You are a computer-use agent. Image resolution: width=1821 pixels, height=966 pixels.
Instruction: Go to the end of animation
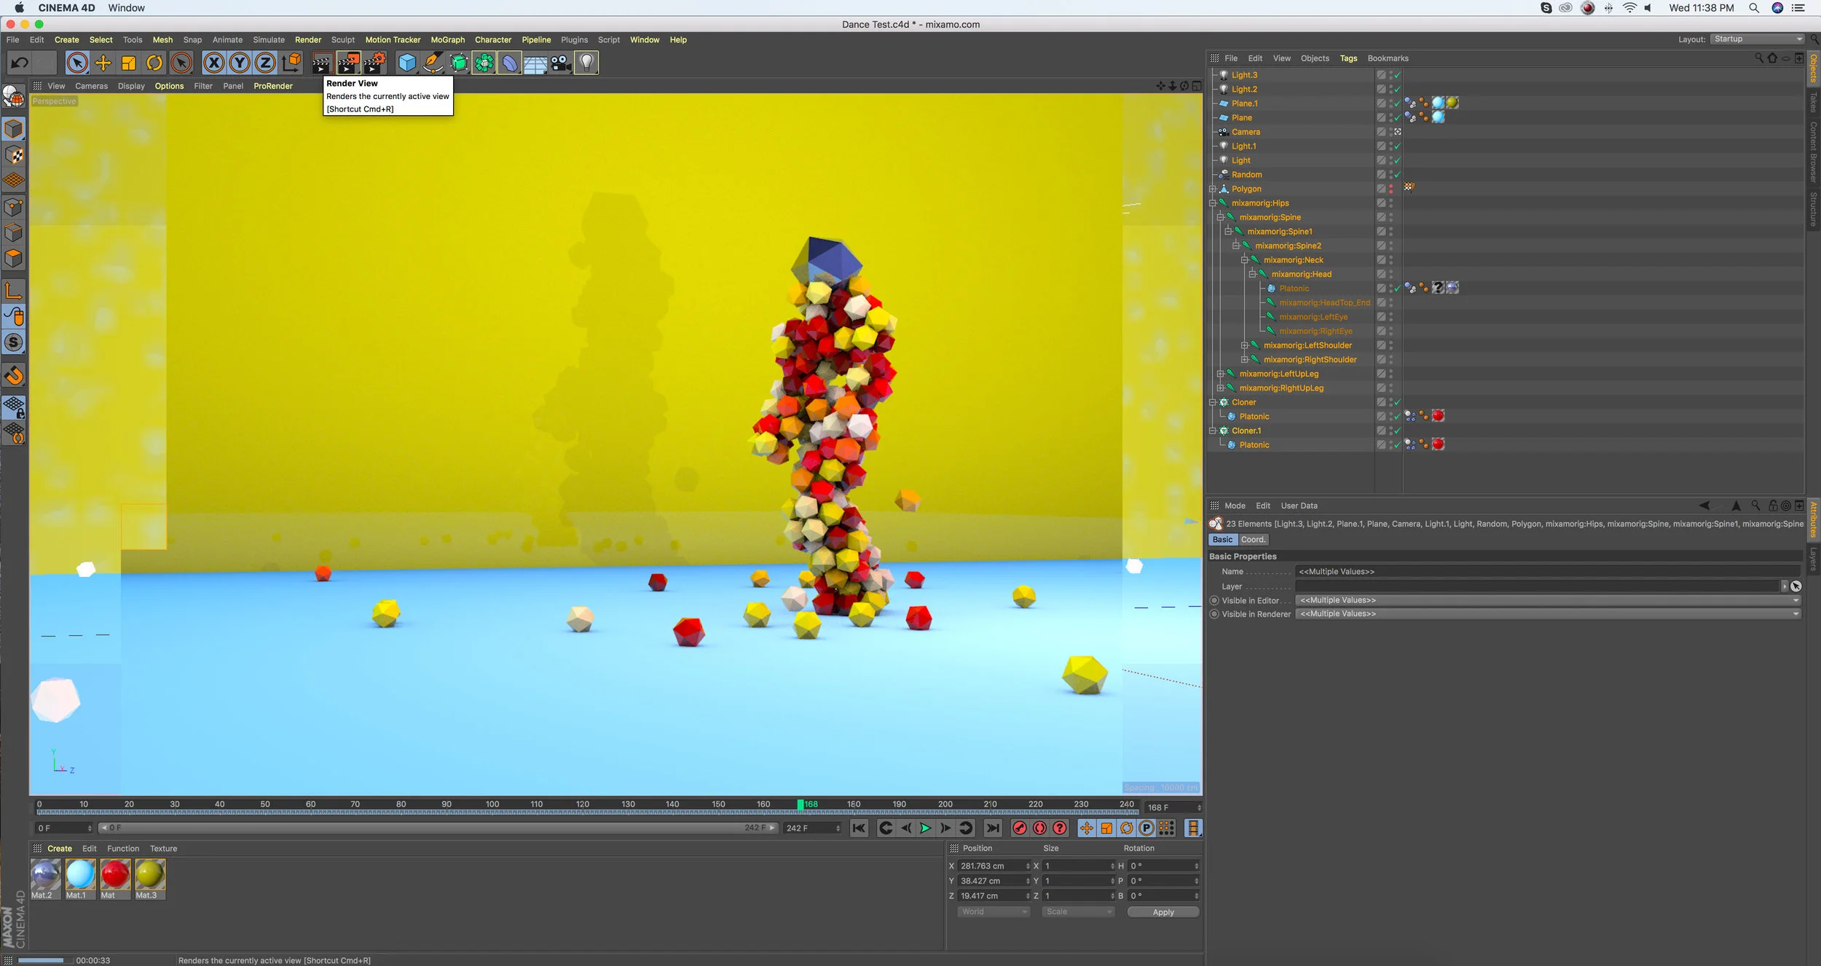(993, 828)
